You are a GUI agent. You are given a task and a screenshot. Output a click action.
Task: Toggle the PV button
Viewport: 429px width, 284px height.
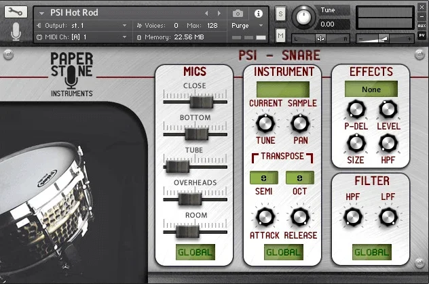tap(422, 35)
